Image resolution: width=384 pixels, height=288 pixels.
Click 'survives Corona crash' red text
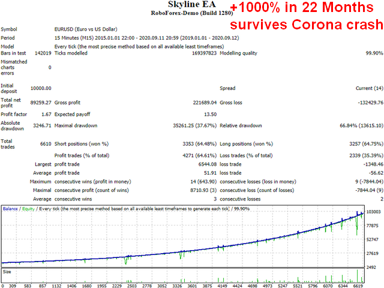pos(307,25)
